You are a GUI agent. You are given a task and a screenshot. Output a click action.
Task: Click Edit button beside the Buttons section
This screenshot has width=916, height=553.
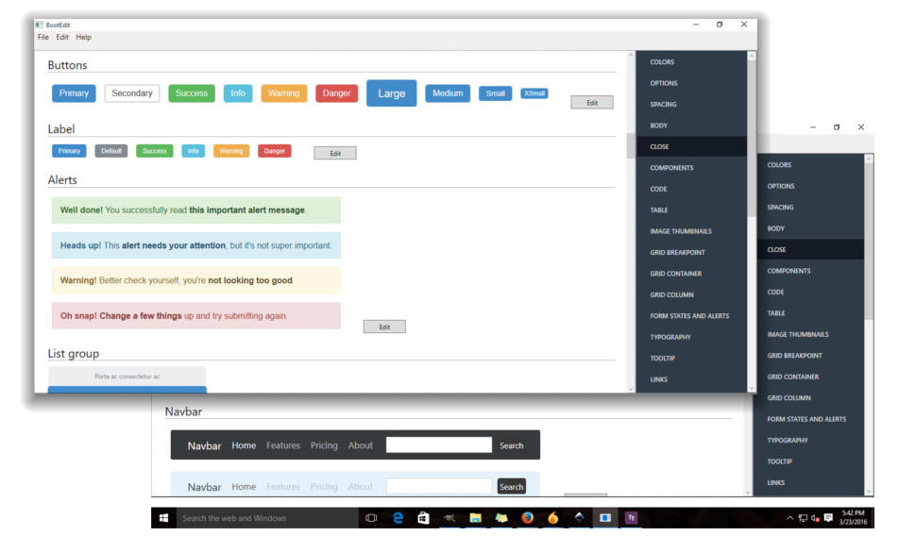point(592,103)
